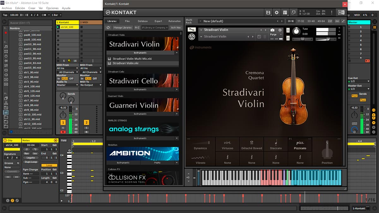The height and width of the screenshot is (213, 379).
Task: Click the refresh libraries icon in Kontakt
Action: pyautogui.click(x=108, y=28)
